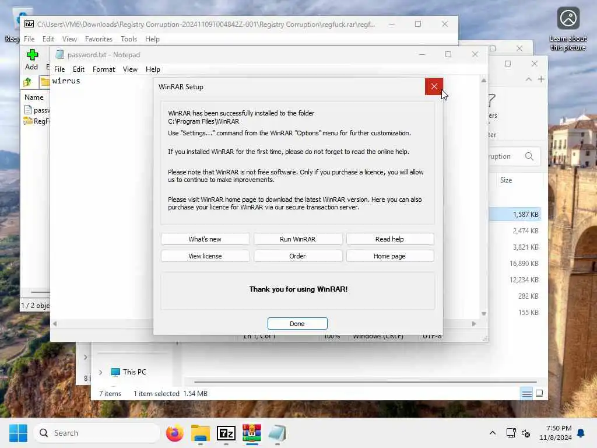Click the notification bell in system tray
Viewport: 597px width, 448px height.
581,433
